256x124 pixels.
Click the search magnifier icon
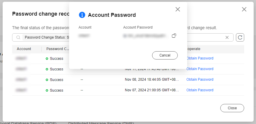[x=18, y=37]
